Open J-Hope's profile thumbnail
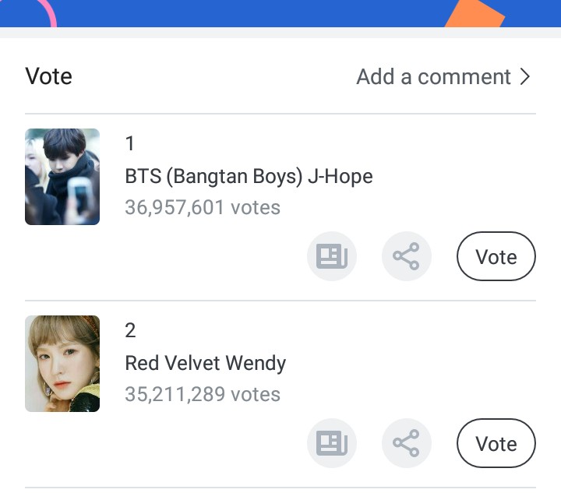Image resolution: width=561 pixels, height=493 pixels. (x=62, y=177)
